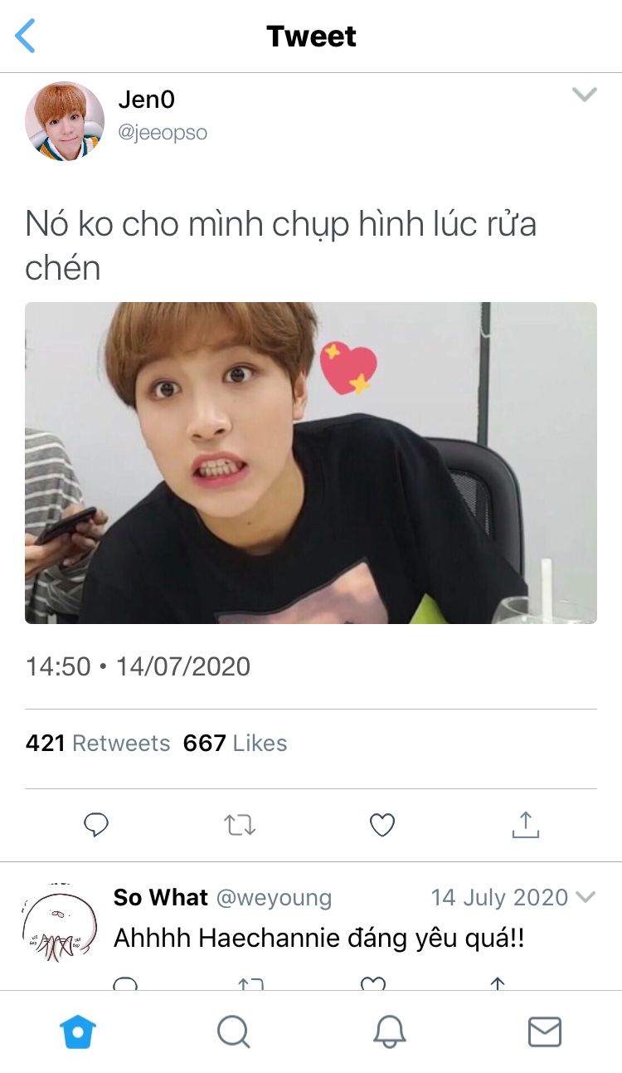View the 667 Likes list
622x1073 pixels.
point(235,743)
